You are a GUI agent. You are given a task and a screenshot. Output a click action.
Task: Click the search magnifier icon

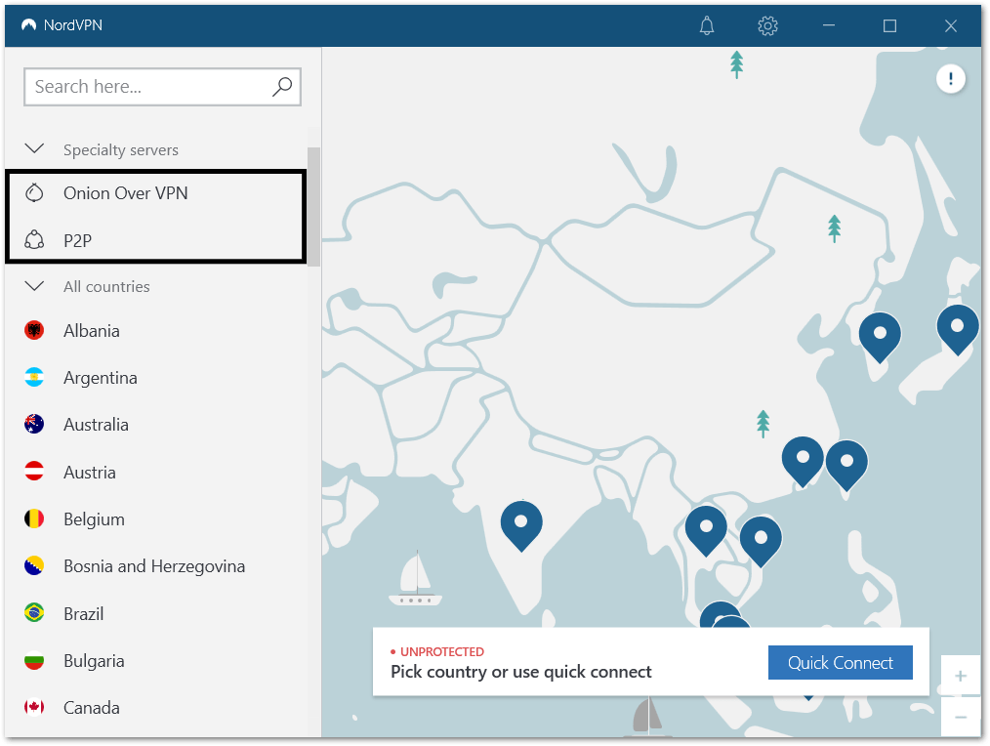(281, 87)
